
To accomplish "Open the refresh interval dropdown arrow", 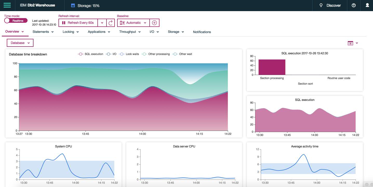I will pyautogui.click(x=102, y=23).
